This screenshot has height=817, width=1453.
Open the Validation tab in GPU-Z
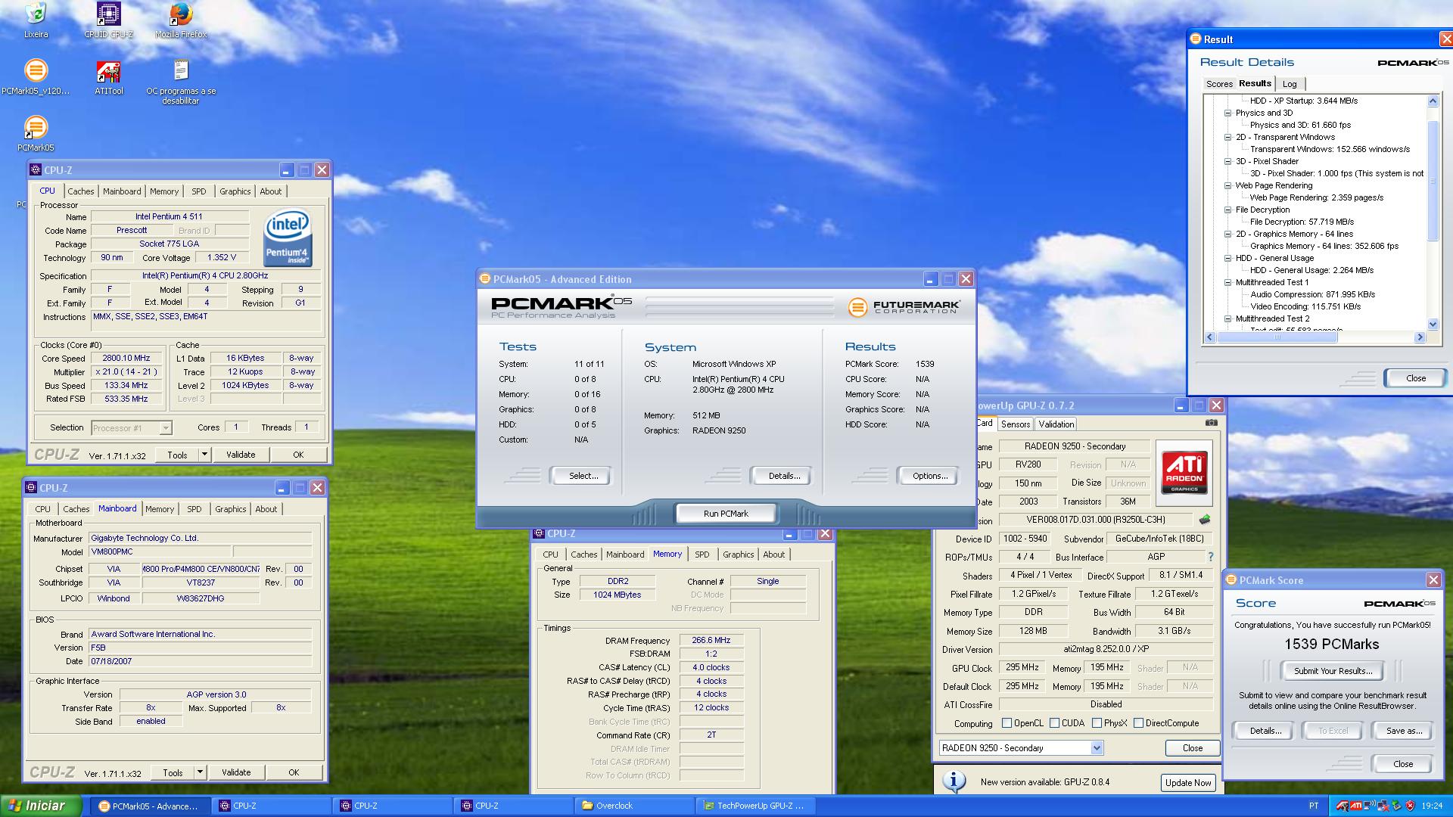click(x=1056, y=424)
